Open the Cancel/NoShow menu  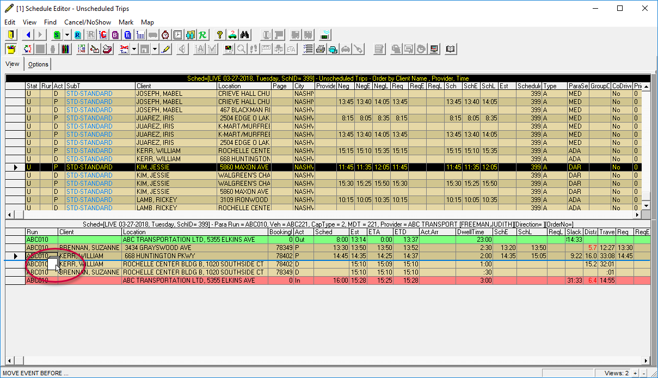pos(88,22)
